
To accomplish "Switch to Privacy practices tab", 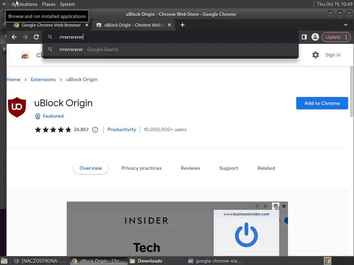I will [141, 168].
